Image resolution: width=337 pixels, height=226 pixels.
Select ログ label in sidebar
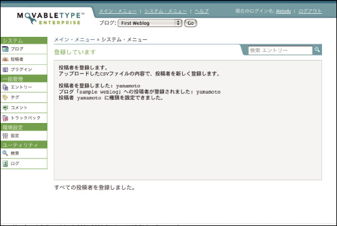[15, 164]
